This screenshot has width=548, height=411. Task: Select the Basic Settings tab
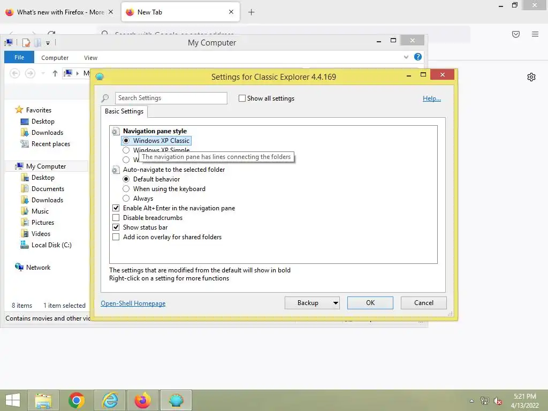(124, 111)
